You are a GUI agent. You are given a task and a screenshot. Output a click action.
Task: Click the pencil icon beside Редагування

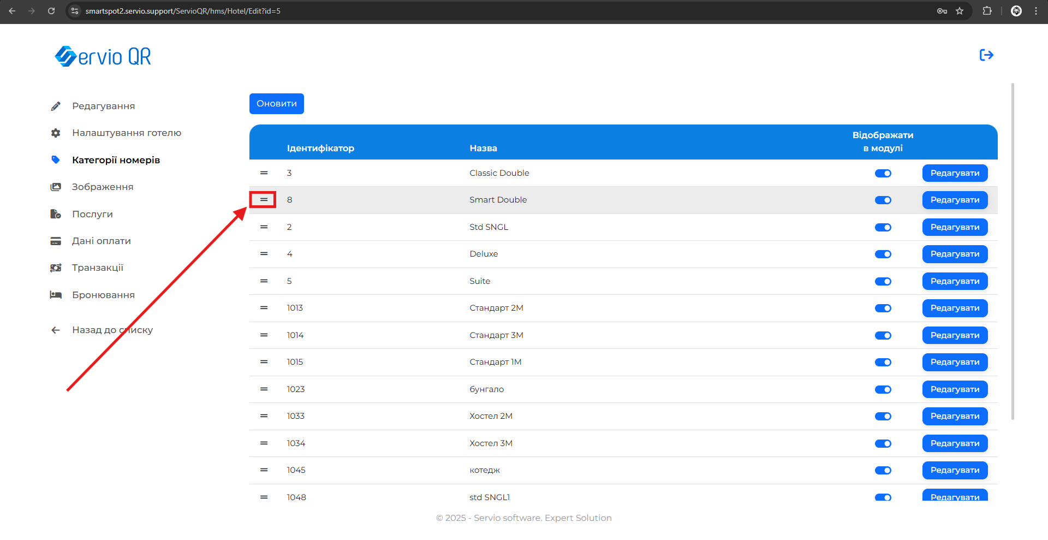tap(56, 106)
